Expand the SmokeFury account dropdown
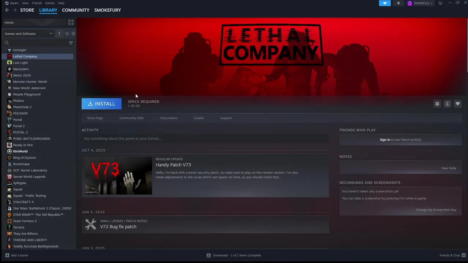 [x=420, y=3]
